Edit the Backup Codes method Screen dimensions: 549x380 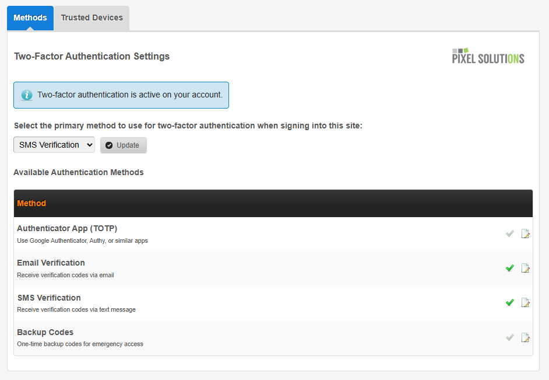526,337
